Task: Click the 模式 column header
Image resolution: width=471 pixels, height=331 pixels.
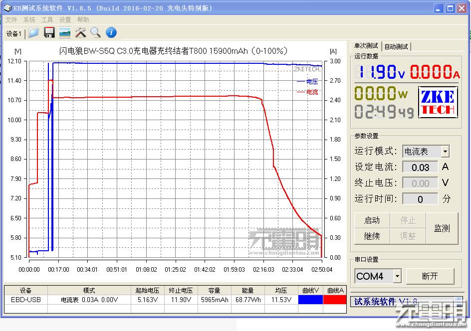Action: [x=89, y=291]
